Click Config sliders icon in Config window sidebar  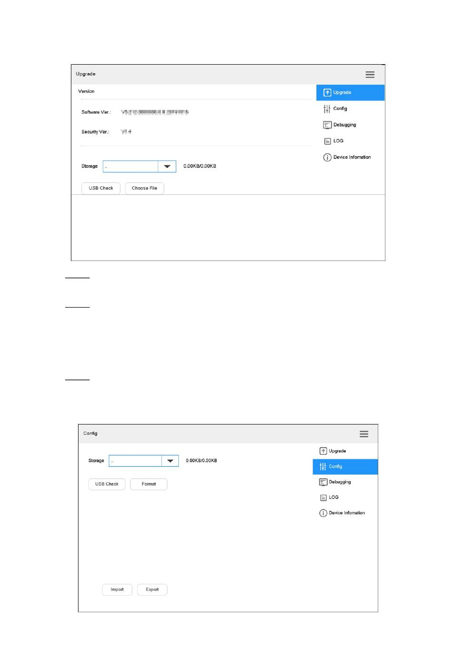[x=323, y=467]
